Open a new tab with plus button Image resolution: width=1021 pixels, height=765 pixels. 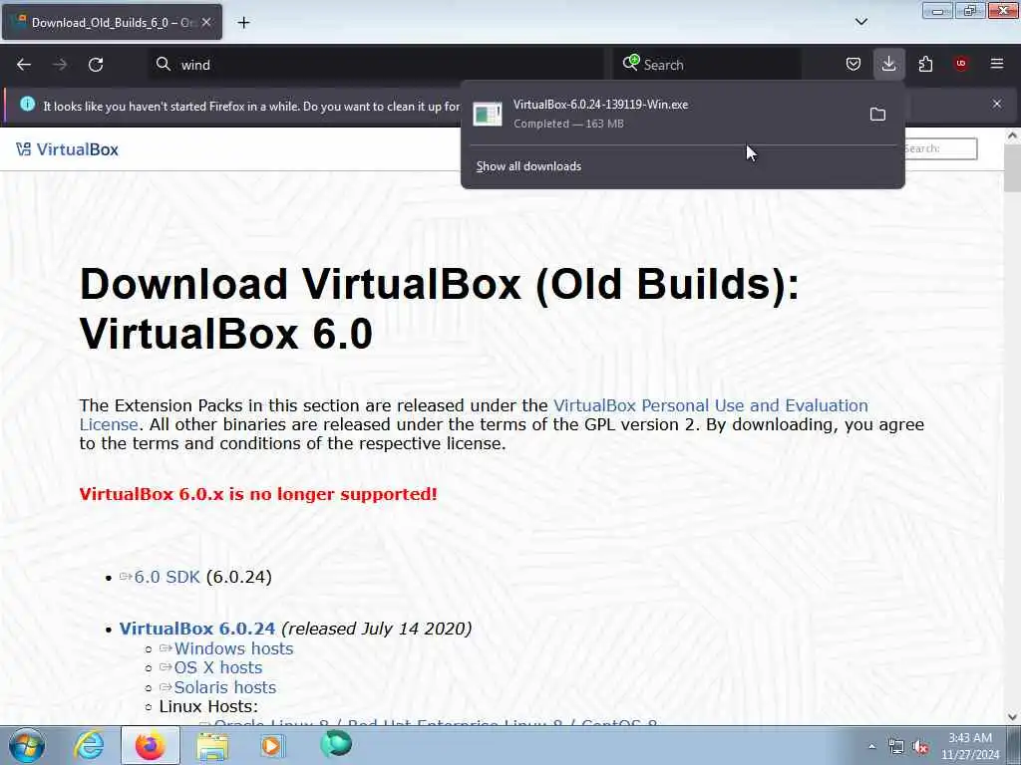click(243, 22)
